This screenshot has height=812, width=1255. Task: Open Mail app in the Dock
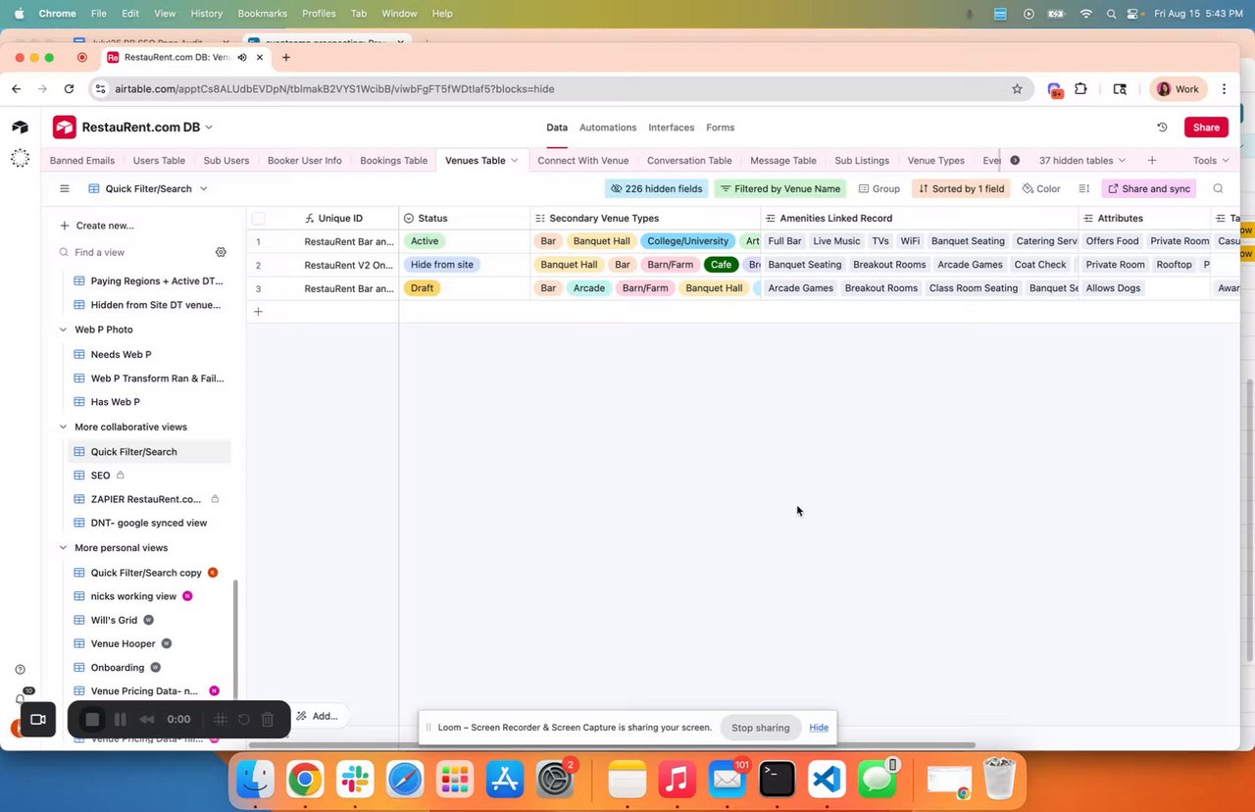727,780
